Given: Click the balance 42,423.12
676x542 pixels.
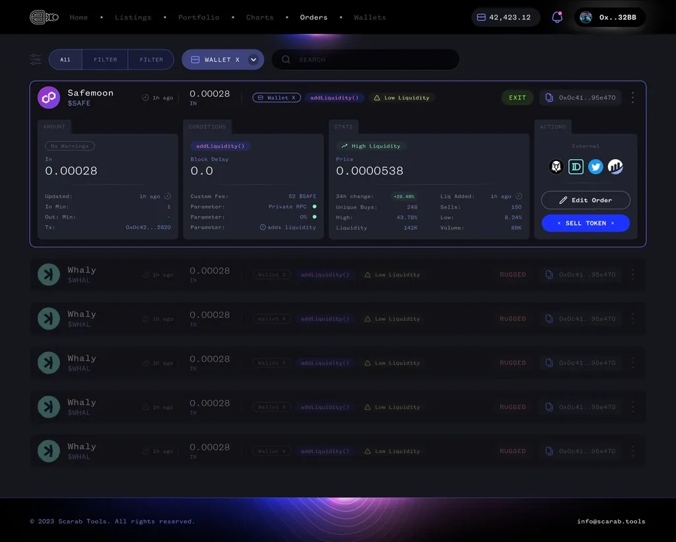Looking at the screenshot, I should point(510,17).
